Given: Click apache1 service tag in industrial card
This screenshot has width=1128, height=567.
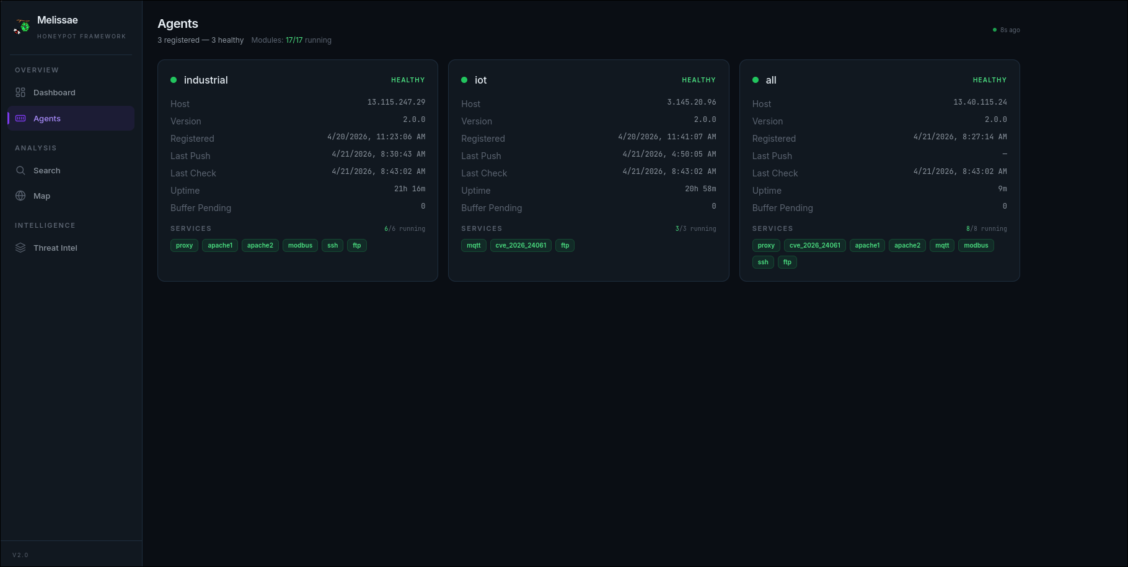Looking at the screenshot, I should pyautogui.click(x=220, y=245).
